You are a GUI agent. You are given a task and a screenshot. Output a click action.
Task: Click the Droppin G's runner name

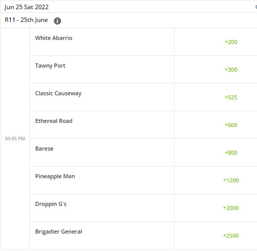51,204
